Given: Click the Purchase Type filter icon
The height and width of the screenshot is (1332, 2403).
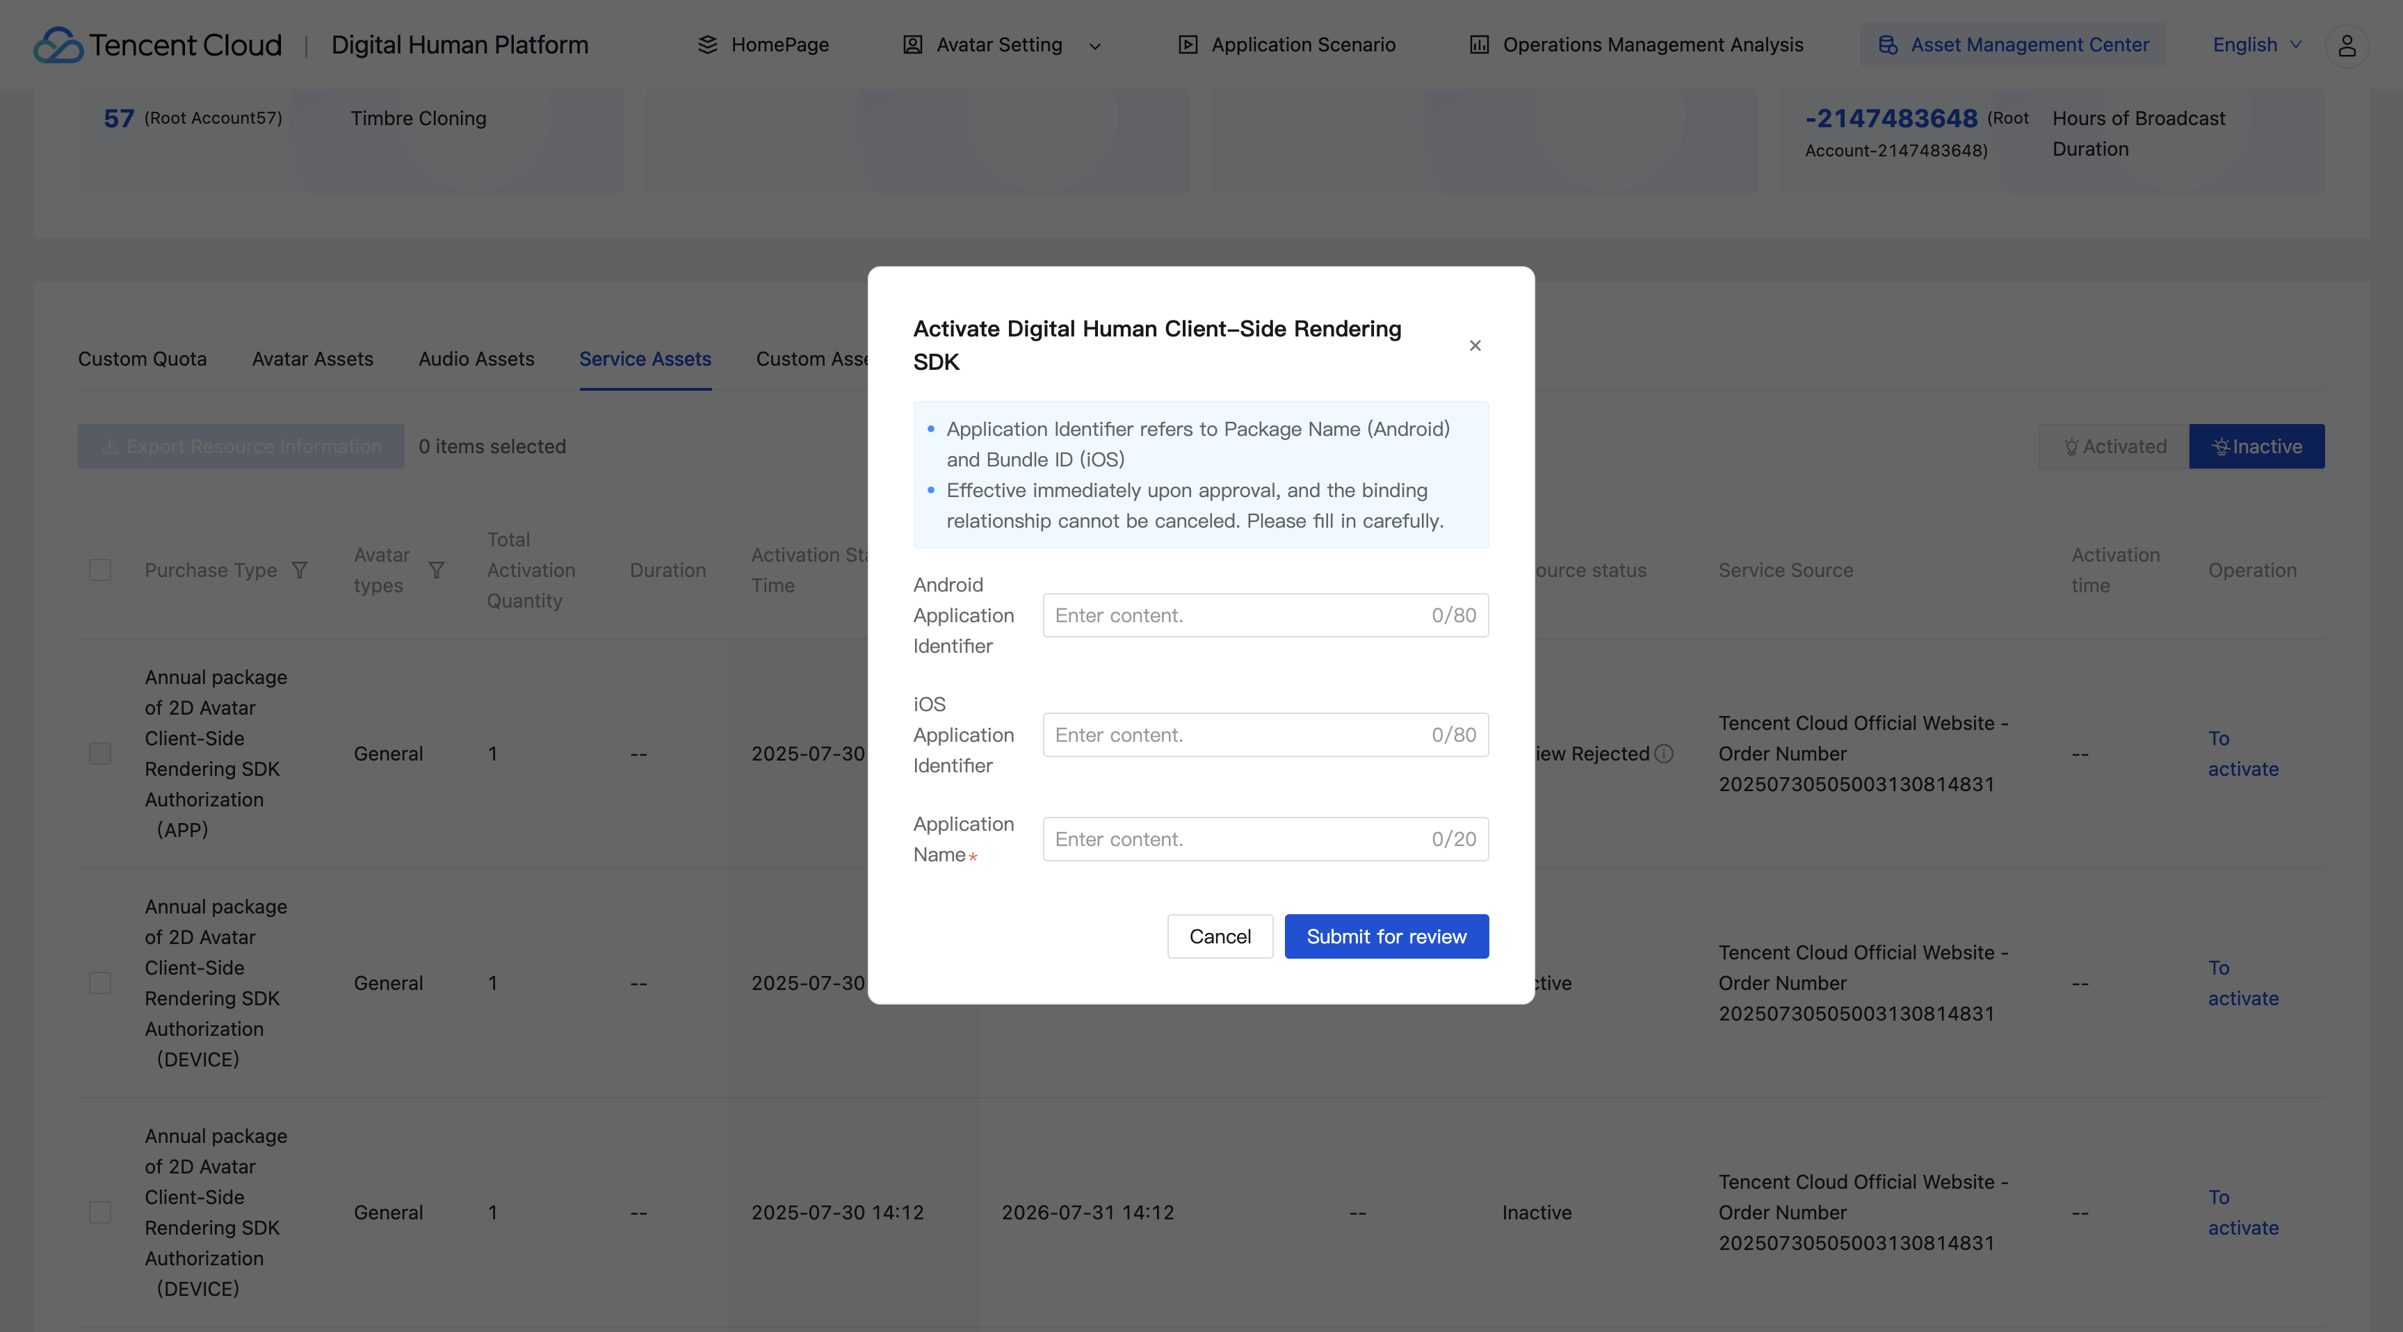Looking at the screenshot, I should coord(300,570).
